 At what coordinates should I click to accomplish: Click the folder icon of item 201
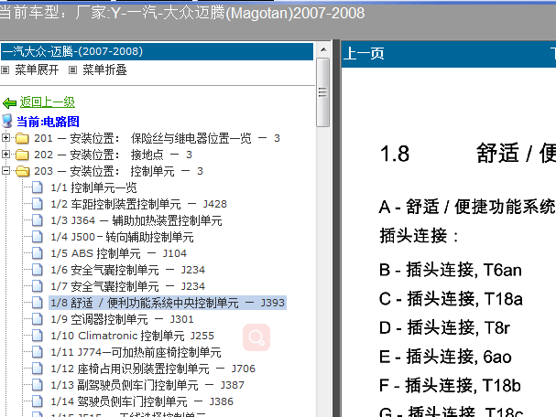[x=22, y=138]
